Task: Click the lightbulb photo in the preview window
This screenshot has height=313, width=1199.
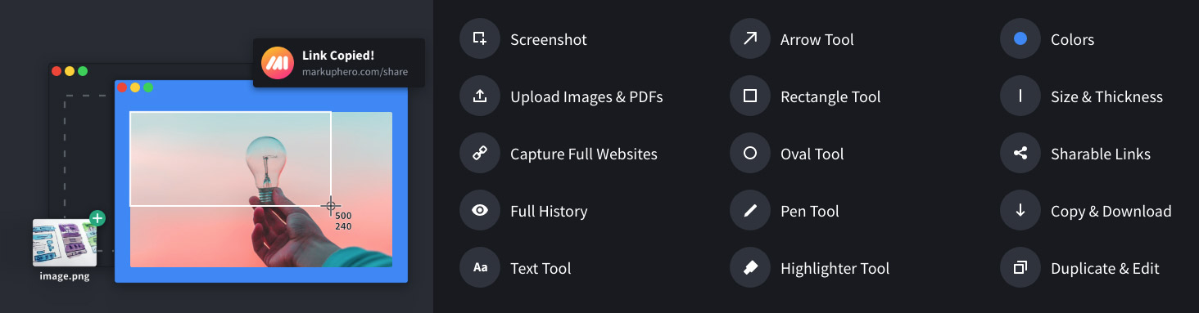Action: tap(261, 190)
